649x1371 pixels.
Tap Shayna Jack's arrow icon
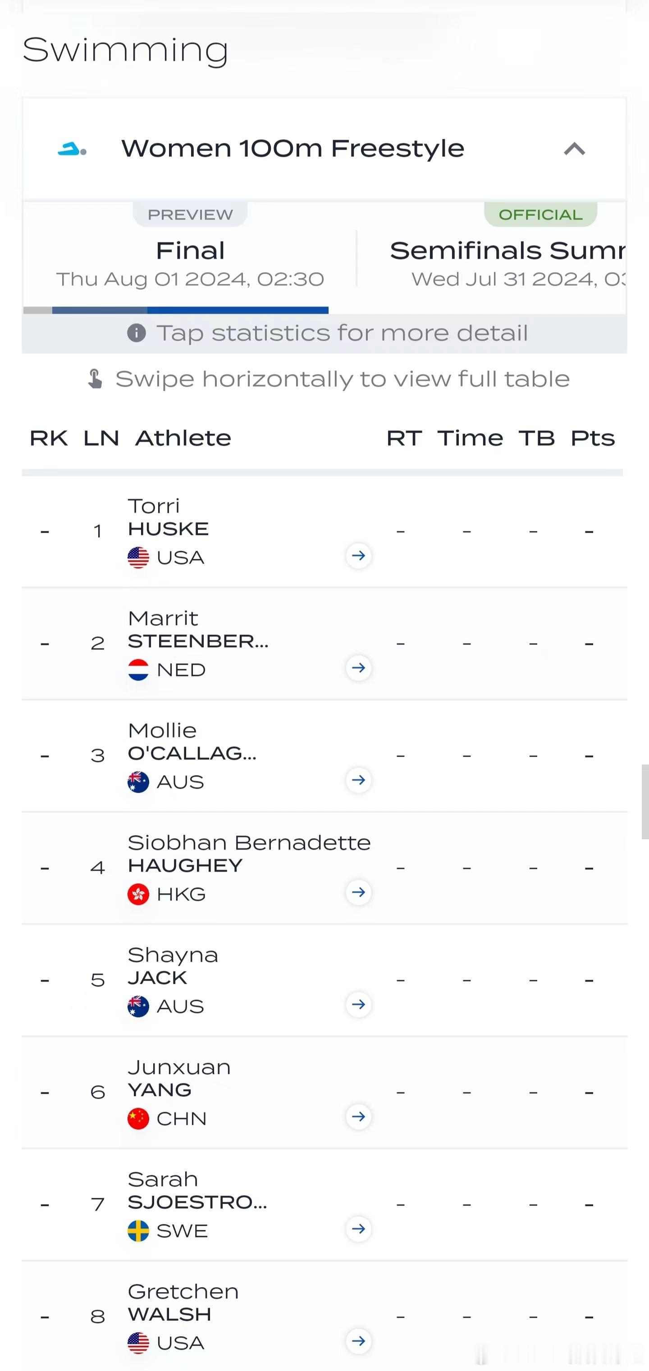coord(358,1004)
